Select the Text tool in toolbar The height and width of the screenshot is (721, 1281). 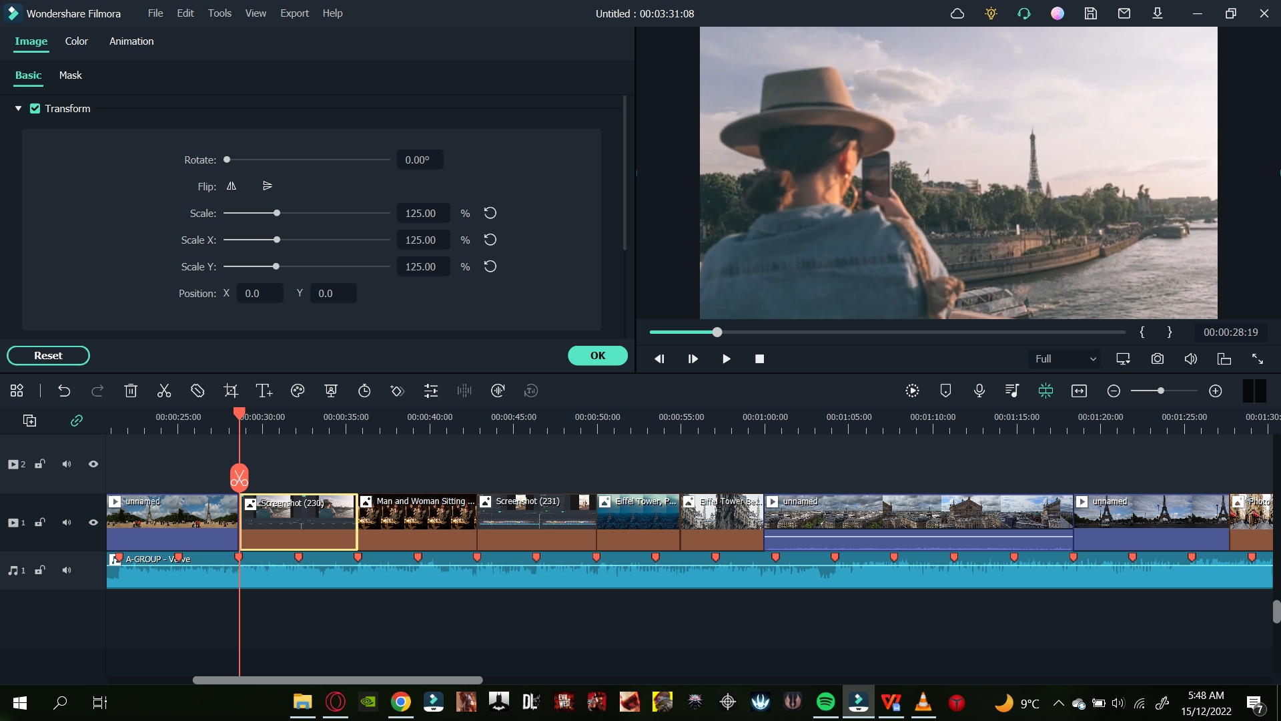click(x=264, y=390)
